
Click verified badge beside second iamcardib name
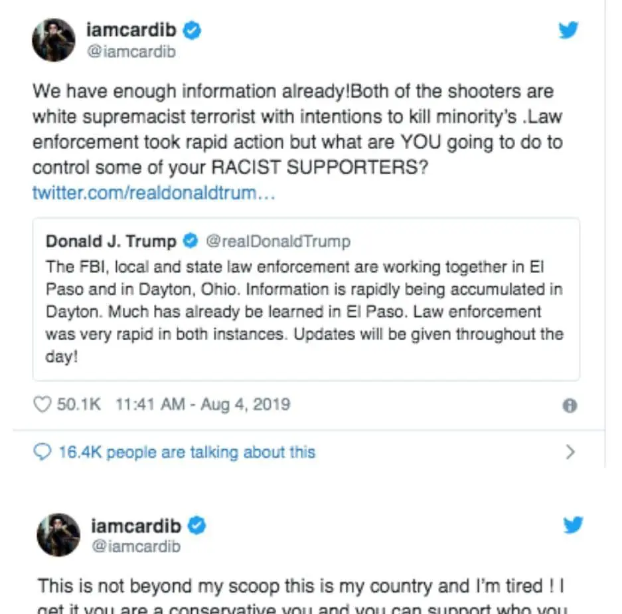196,526
